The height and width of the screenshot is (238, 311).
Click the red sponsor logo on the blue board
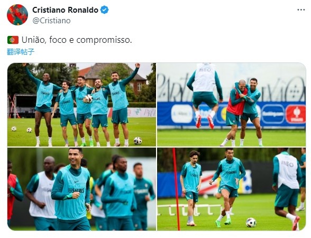pos(296,114)
